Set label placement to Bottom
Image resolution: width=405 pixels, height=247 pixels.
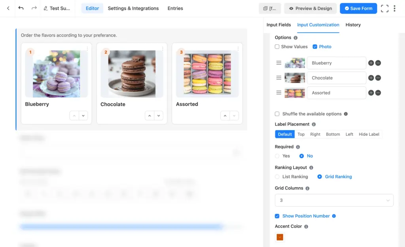[x=333, y=134]
